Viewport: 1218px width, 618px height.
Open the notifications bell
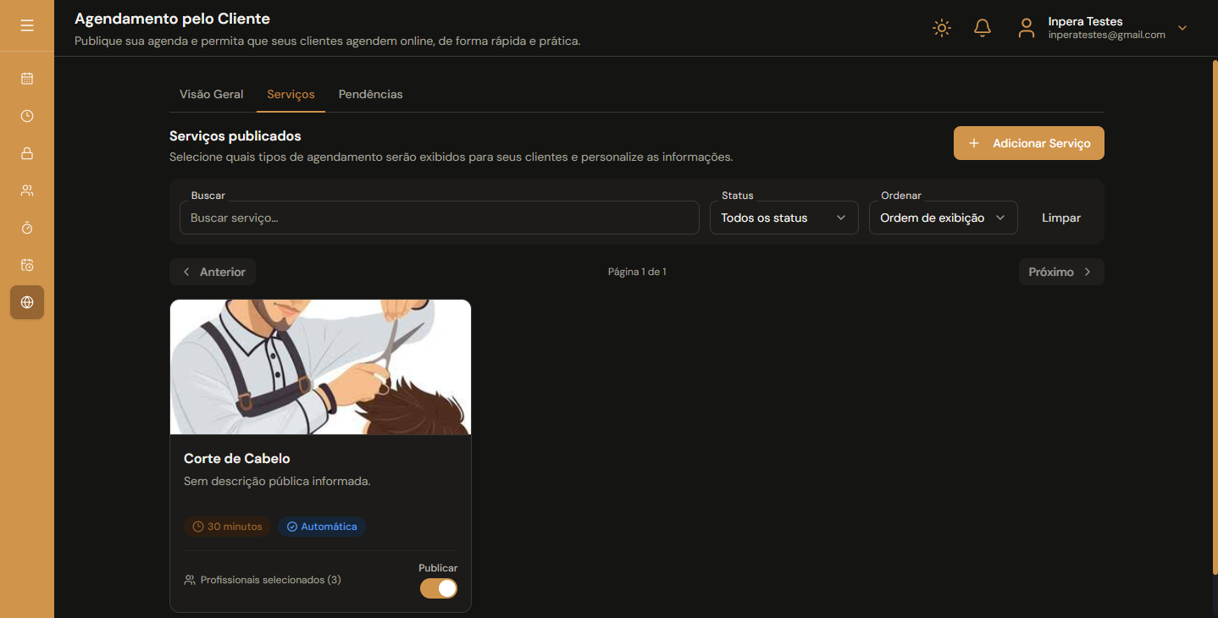click(x=983, y=28)
